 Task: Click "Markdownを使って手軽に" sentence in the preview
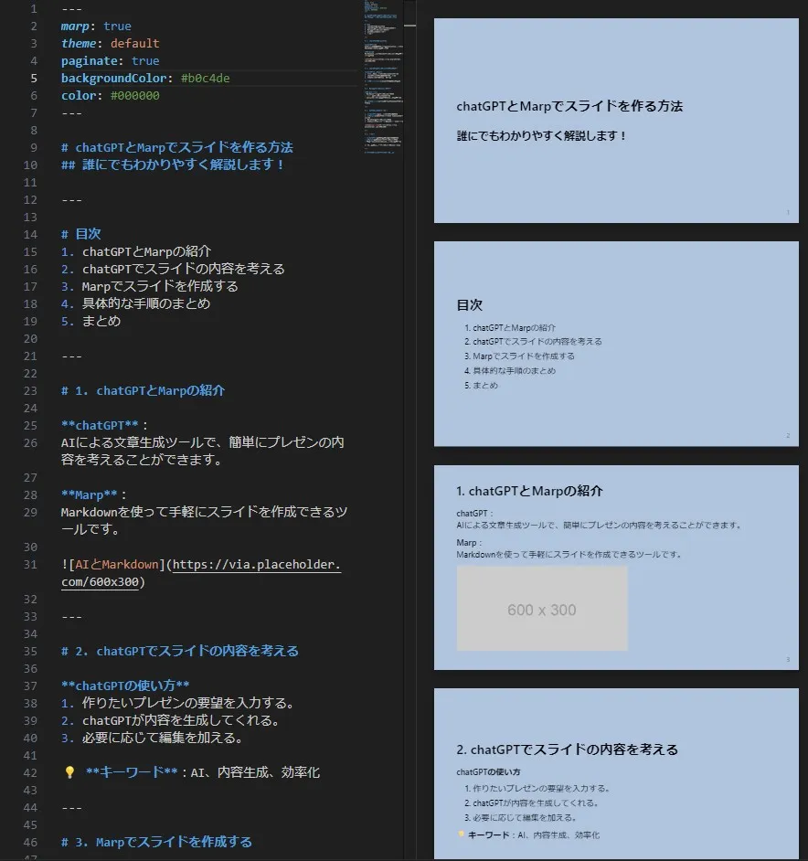[569, 555]
